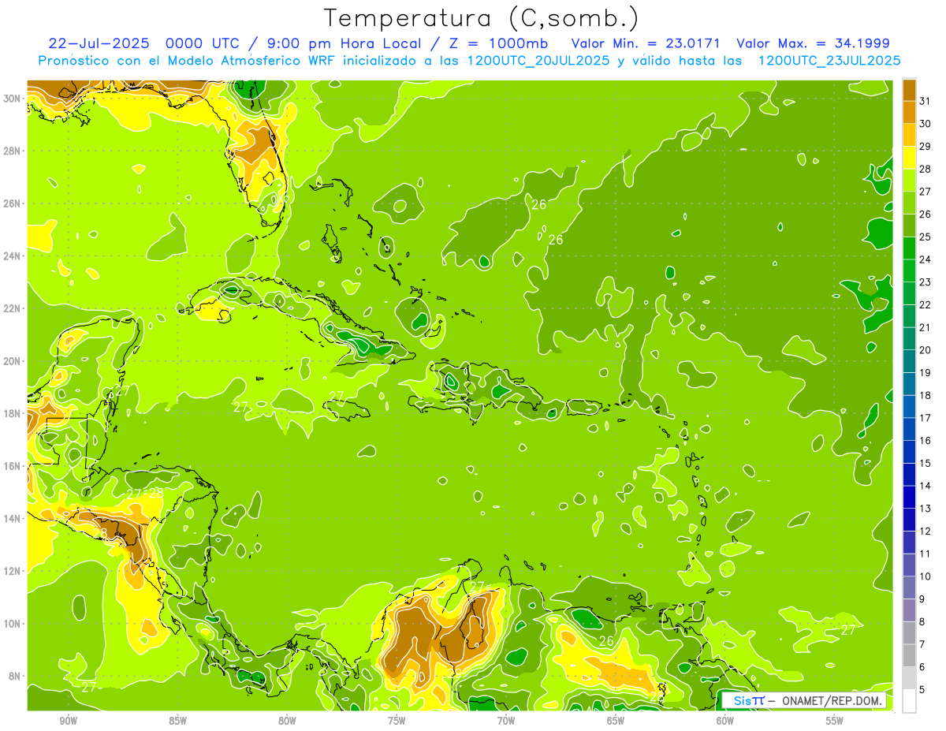This screenshot has height=731, width=946.
Task: Click the "10N" latitude axis label
Action: 12,624
